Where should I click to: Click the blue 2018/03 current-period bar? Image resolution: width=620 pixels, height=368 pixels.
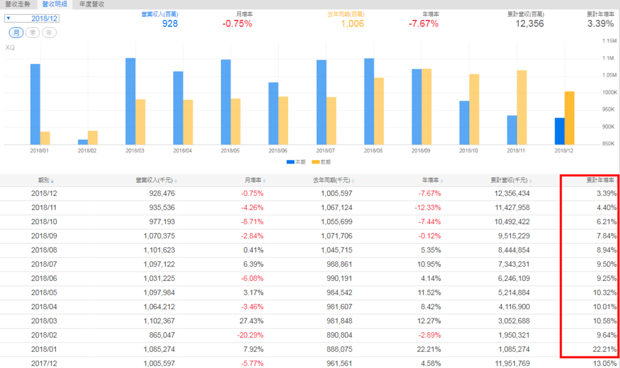[x=131, y=101]
